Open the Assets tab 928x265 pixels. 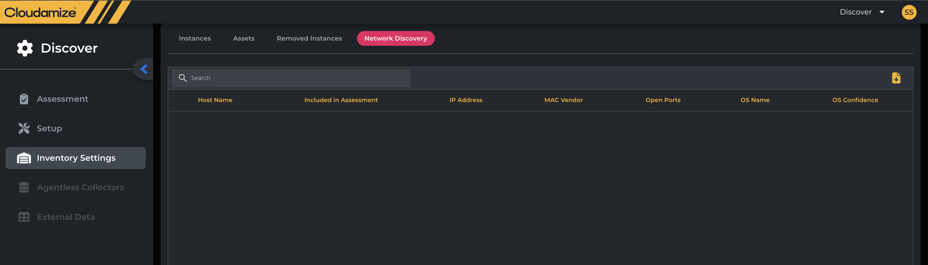point(244,38)
